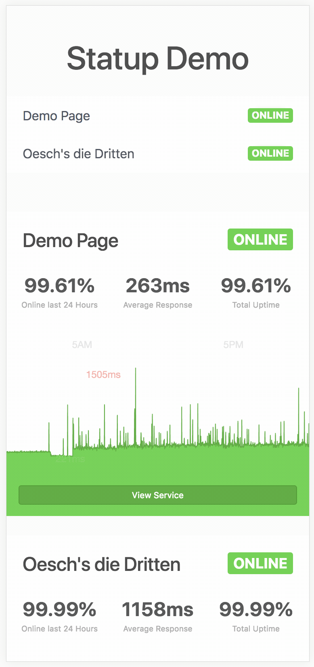This screenshot has width=314, height=667.
Task: Click the 1505ms peak label on chart
Action: pyautogui.click(x=103, y=375)
